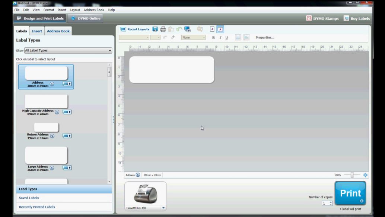Click the zoom slider handle
The height and width of the screenshot is (217, 385).
352,175
